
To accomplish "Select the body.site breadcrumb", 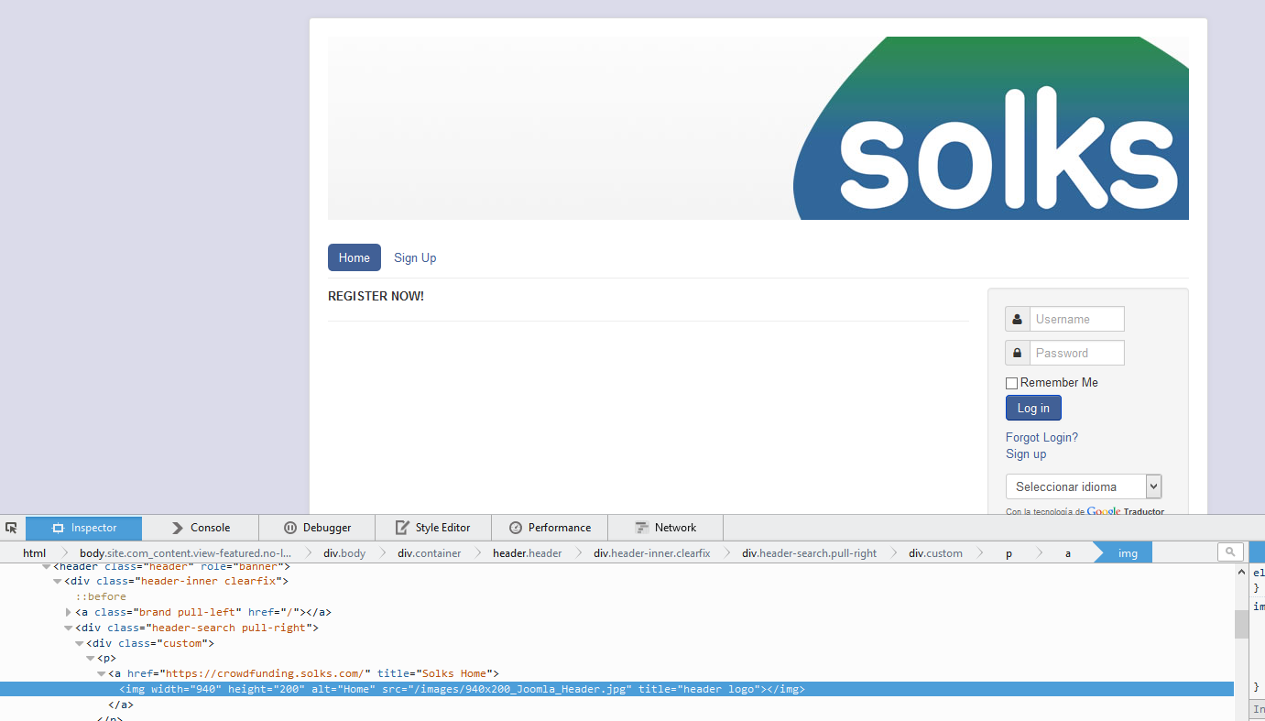I will coord(185,553).
